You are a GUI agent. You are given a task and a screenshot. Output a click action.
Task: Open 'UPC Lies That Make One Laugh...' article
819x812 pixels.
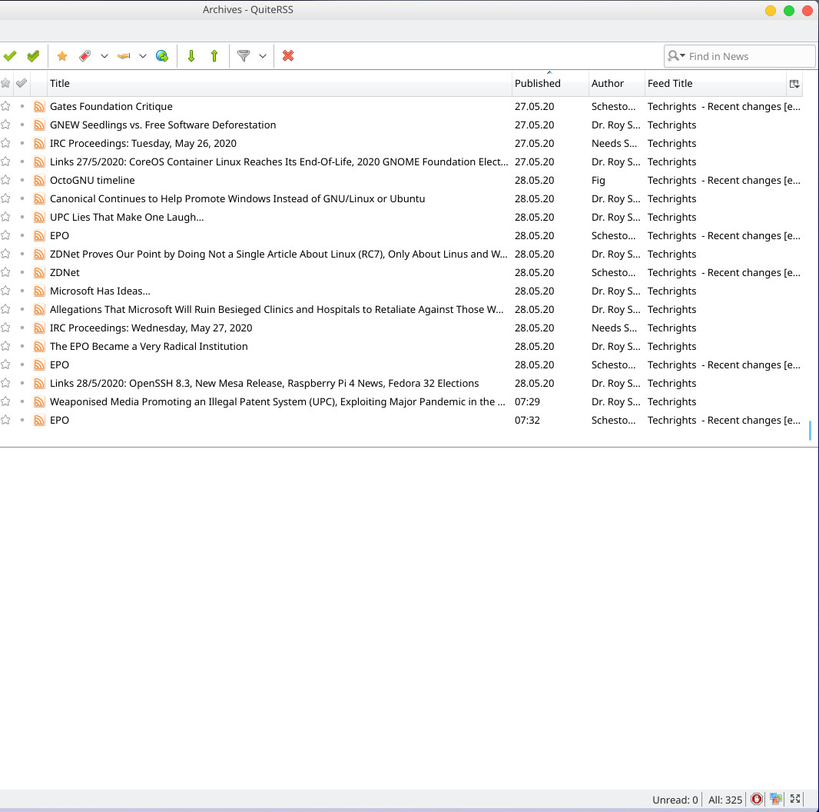[127, 217]
